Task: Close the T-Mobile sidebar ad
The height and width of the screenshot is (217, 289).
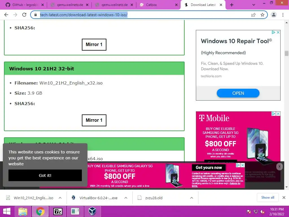Action: [x=278, y=114]
